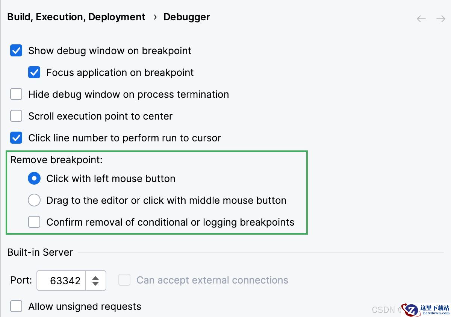Click the Remove breakpoint group label
Screen dimensions: 451x317
click(56, 160)
